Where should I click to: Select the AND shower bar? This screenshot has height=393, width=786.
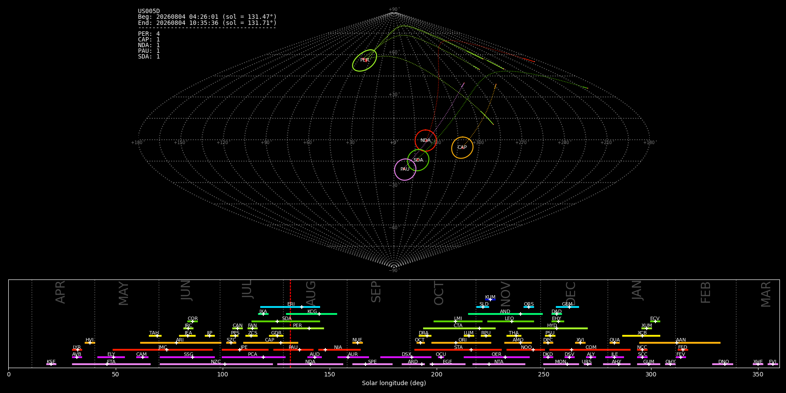pos(505,314)
